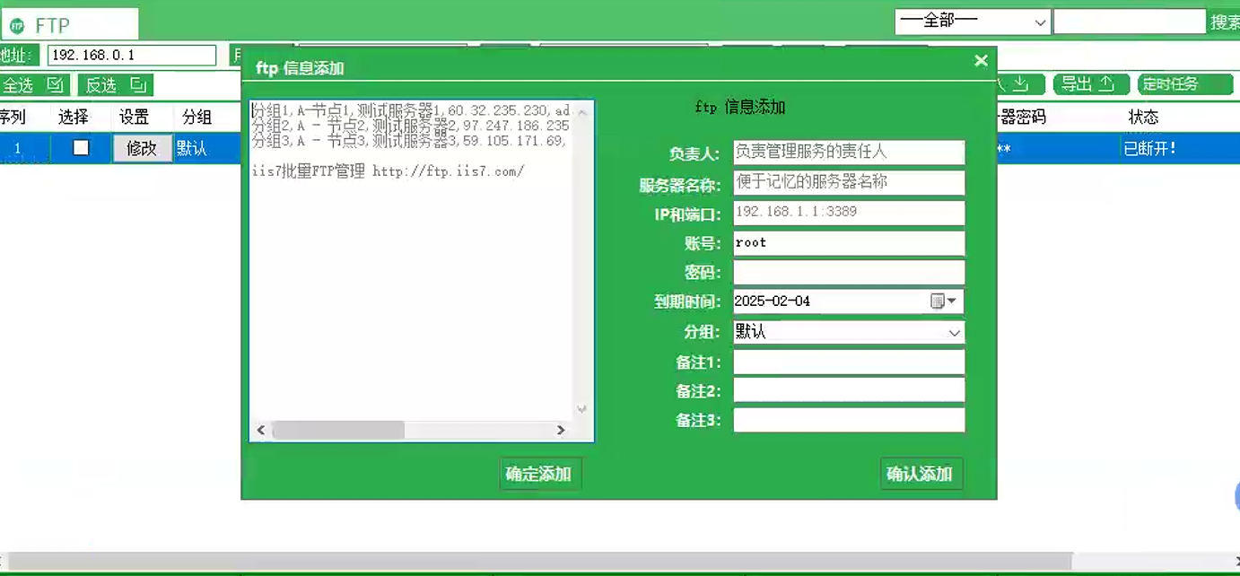Click the 分组 column header in the table
The height and width of the screenshot is (576, 1240).
coord(196,118)
